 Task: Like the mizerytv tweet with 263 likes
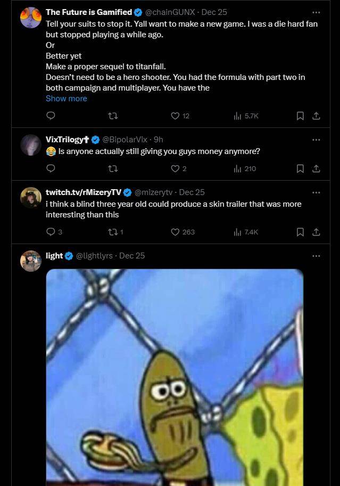pos(176,232)
